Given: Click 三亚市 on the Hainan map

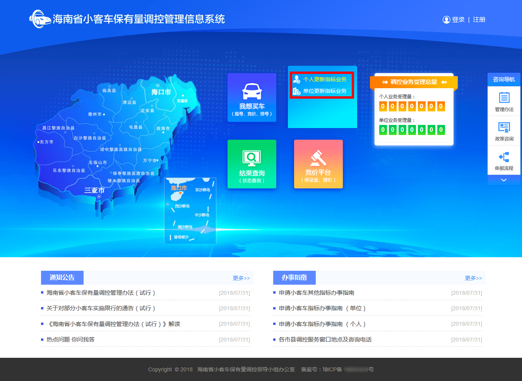Looking at the screenshot, I should pyautogui.click(x=94, y=190).
